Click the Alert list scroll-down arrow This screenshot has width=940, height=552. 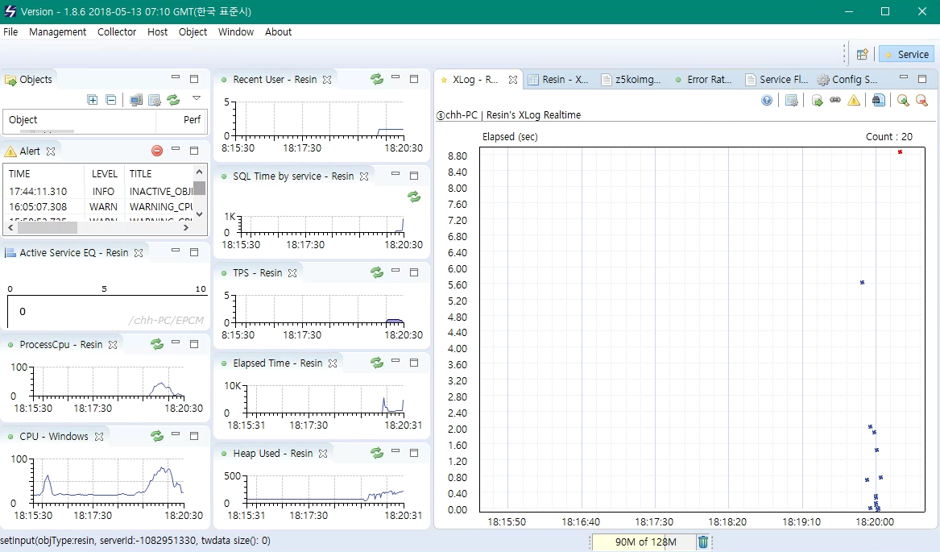tap(200, 214)
